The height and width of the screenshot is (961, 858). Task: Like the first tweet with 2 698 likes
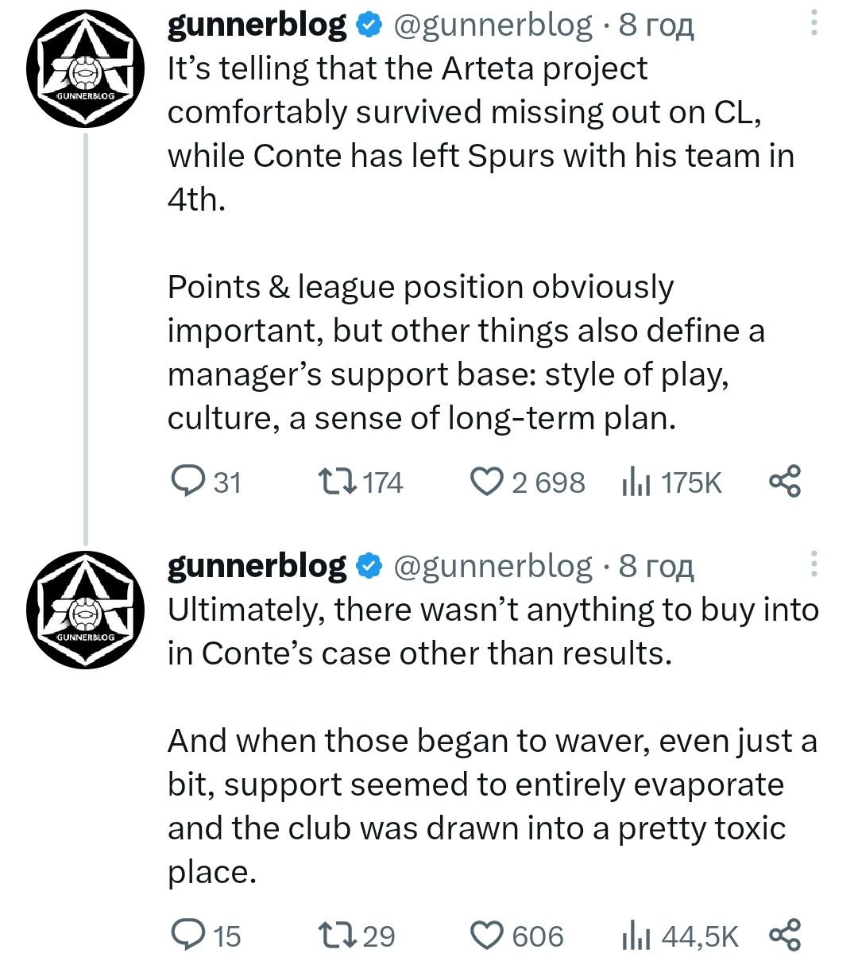click(487, 482)
